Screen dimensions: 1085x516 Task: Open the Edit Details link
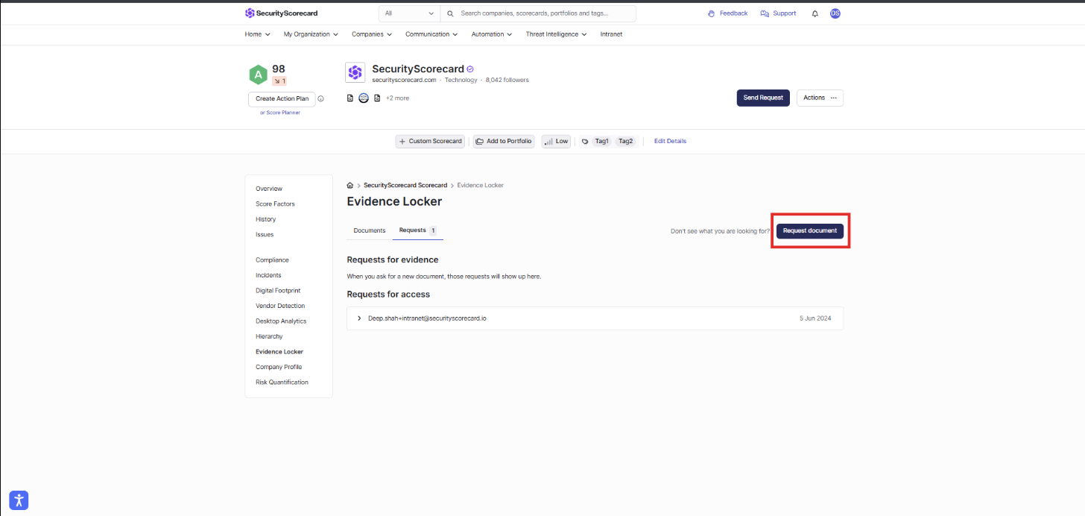click(670, 141)
